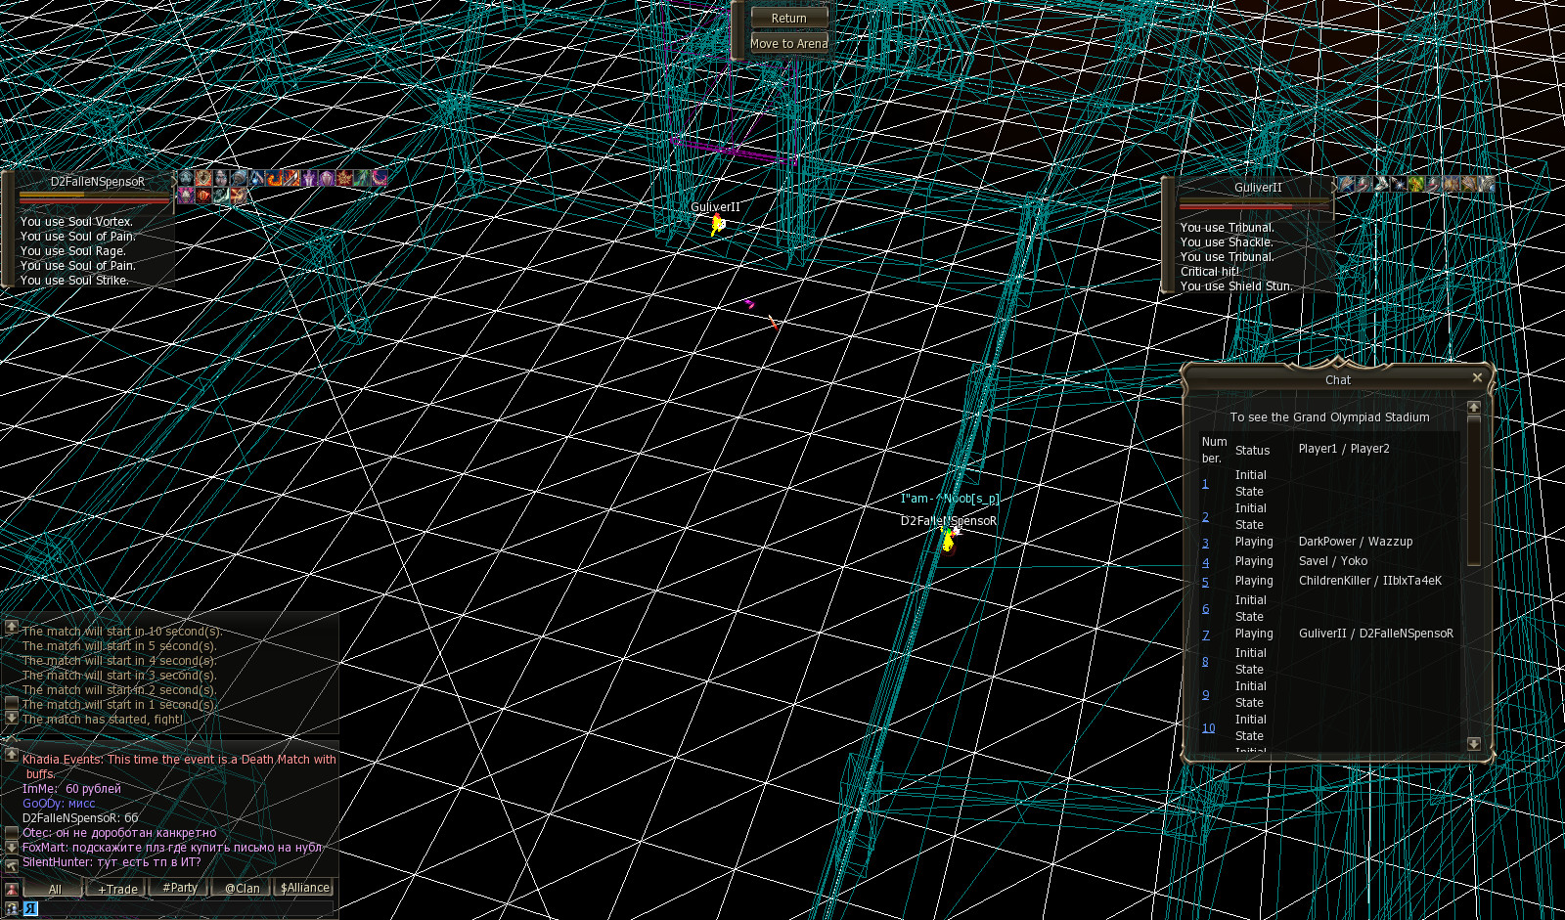1565x920 pixels.
Task: Close the Olympiad Chat window
Action: click(1477, 377)
